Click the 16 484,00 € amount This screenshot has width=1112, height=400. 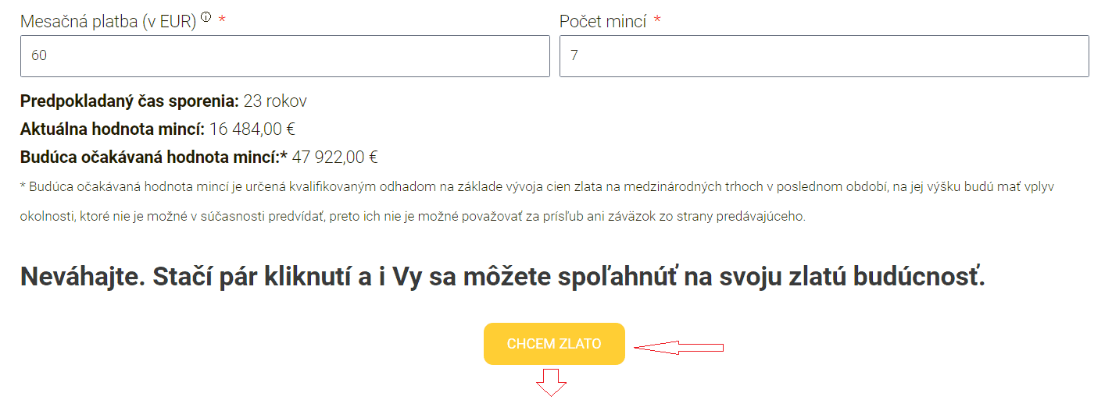pos(252,129)
